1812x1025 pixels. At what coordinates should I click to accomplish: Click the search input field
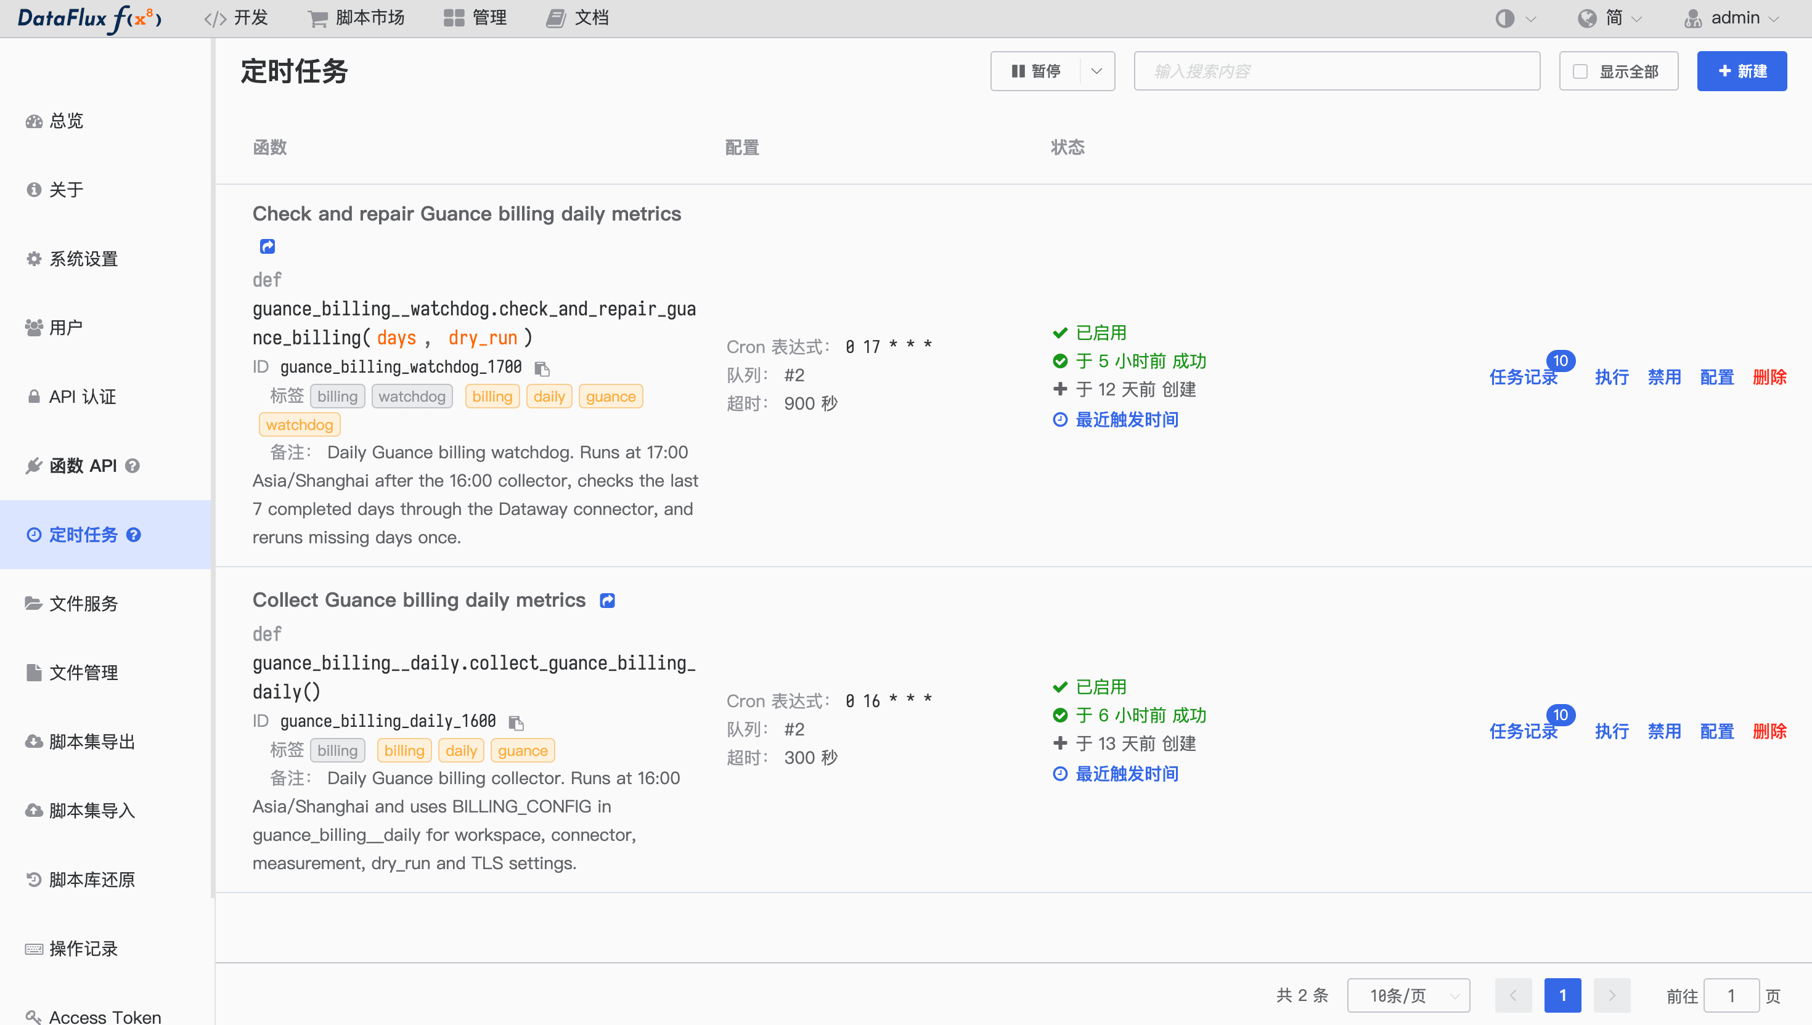point(1337,71)
